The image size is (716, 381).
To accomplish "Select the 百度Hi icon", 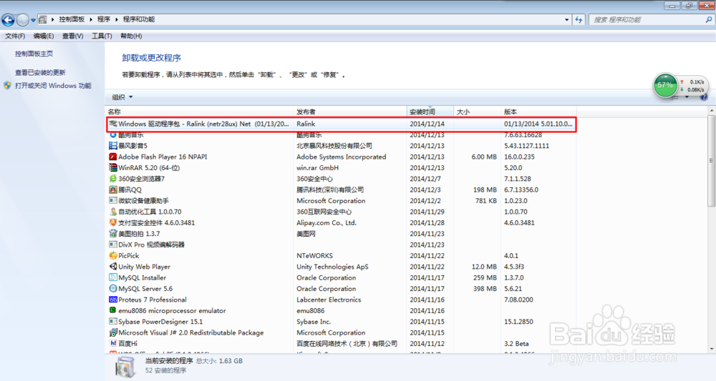I will [x=113, y=344].
